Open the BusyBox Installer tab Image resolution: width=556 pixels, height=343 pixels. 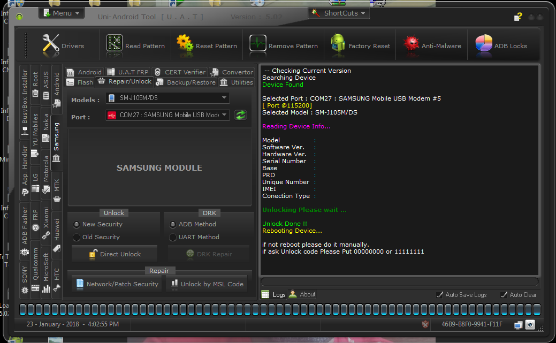[25, 102]
